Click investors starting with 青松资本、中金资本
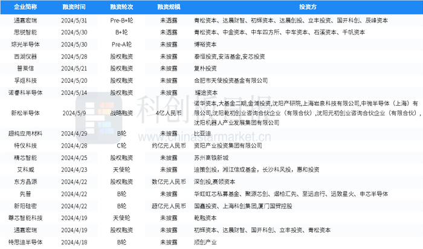The width and height of the screenshot is (423, 249). tap(279, 33)
